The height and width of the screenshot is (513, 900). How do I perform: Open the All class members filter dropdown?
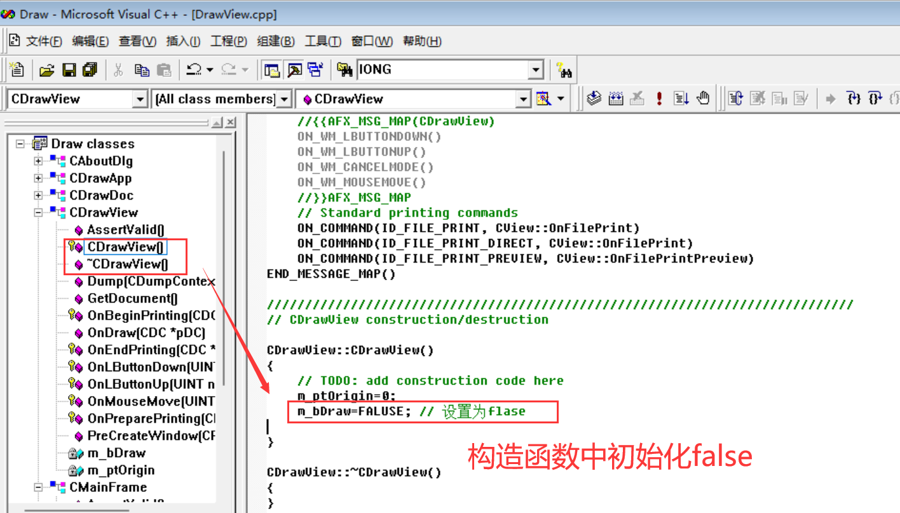[284, 99]
